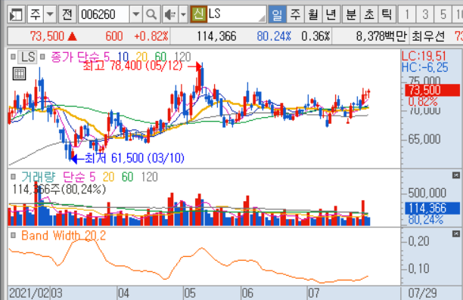Click the HC:-6.25 indicator
The width and height of the screenshot is (463, 300).
click(425, 67)
